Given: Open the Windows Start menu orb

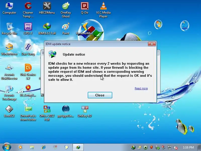Looking at the screenshot, I should [x=7, y=147].
